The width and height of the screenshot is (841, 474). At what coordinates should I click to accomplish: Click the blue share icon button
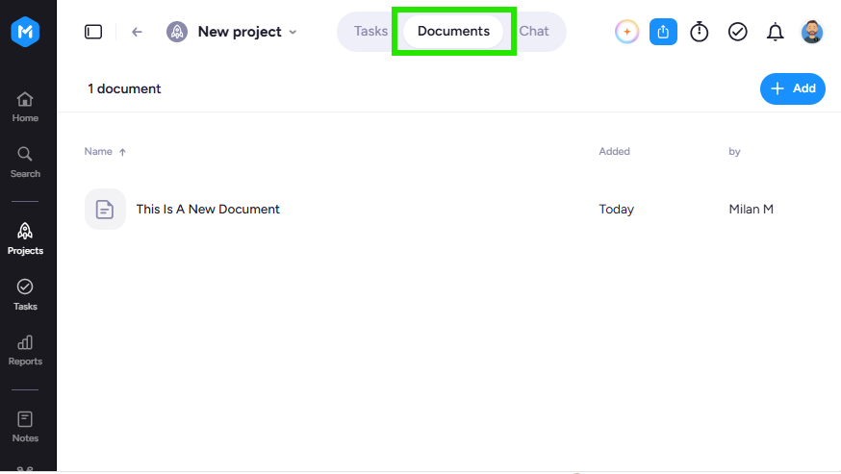pos(663,32)
